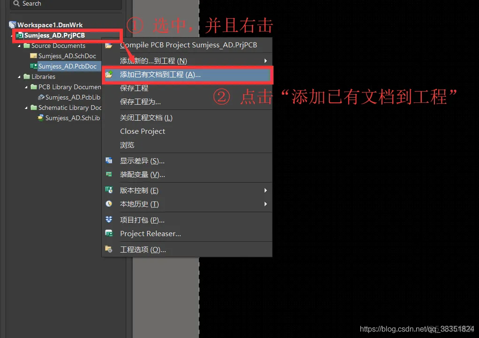Click the add existing document menu icon

(x=109, y=74)
